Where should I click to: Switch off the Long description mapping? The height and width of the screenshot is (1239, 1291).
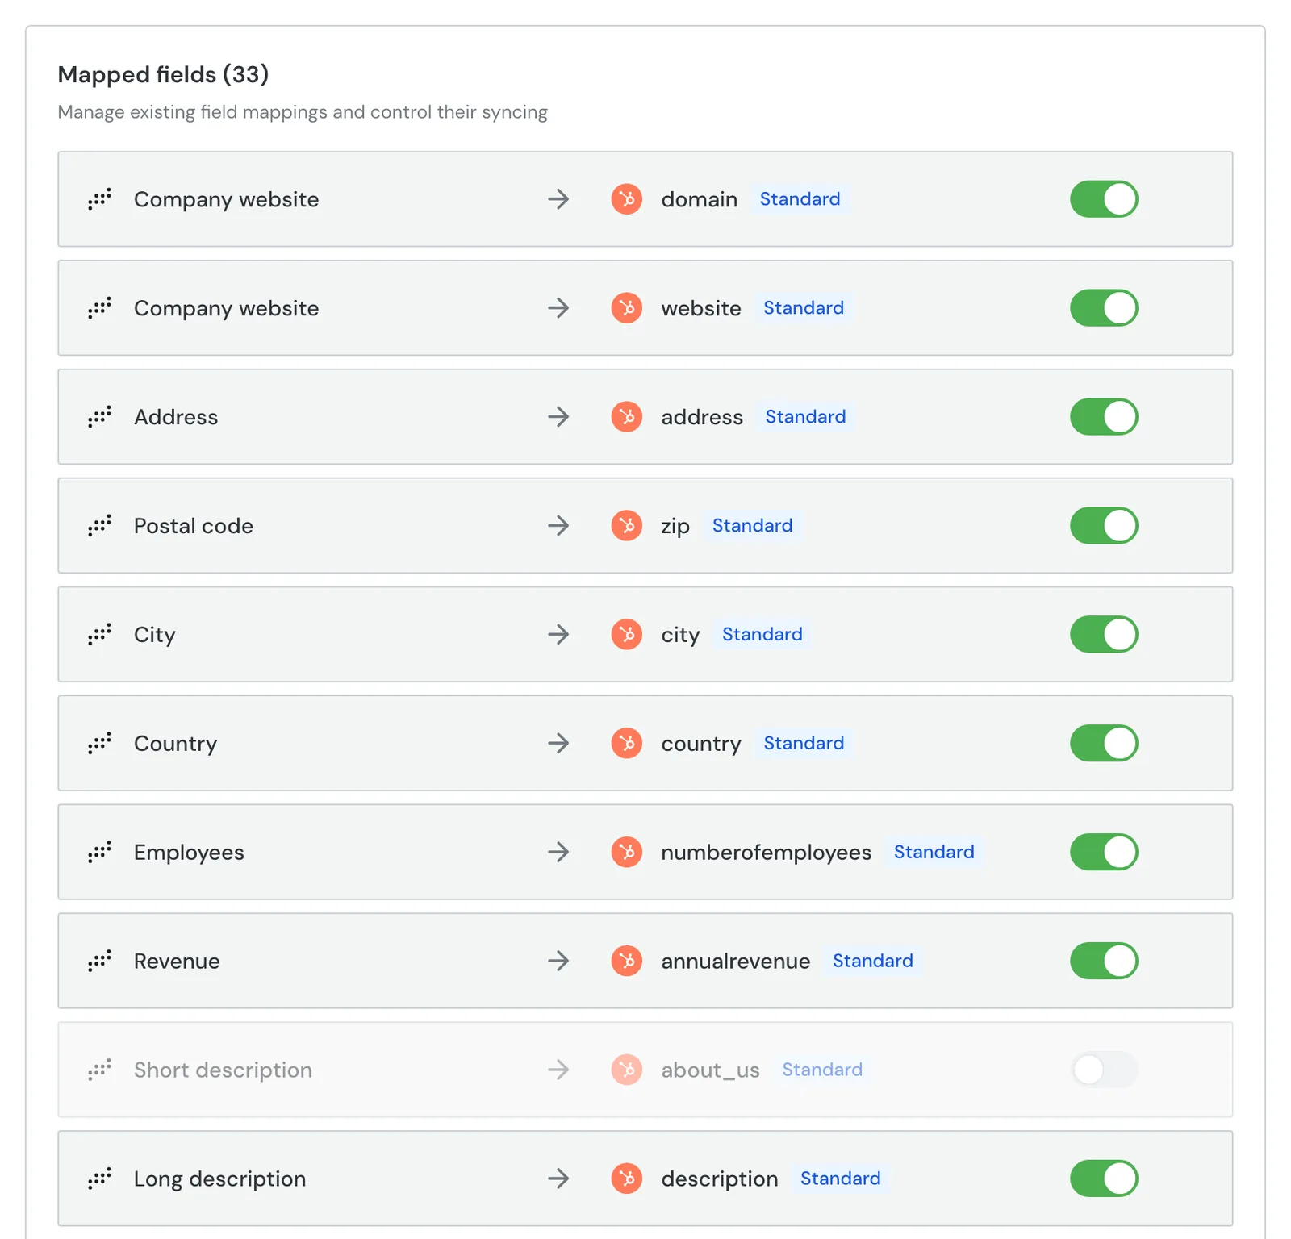coord(1104,1179)
